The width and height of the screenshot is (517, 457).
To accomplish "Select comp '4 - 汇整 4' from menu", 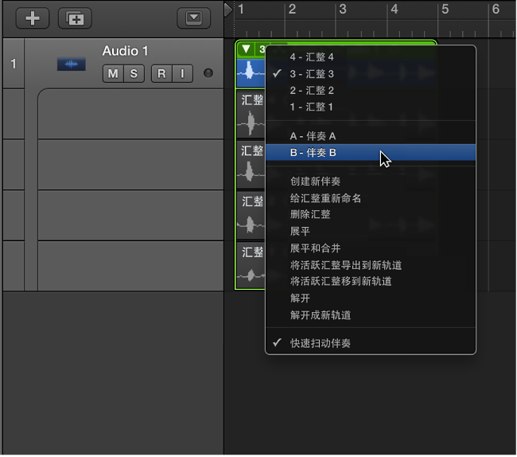I will click(x=312, y=57).
